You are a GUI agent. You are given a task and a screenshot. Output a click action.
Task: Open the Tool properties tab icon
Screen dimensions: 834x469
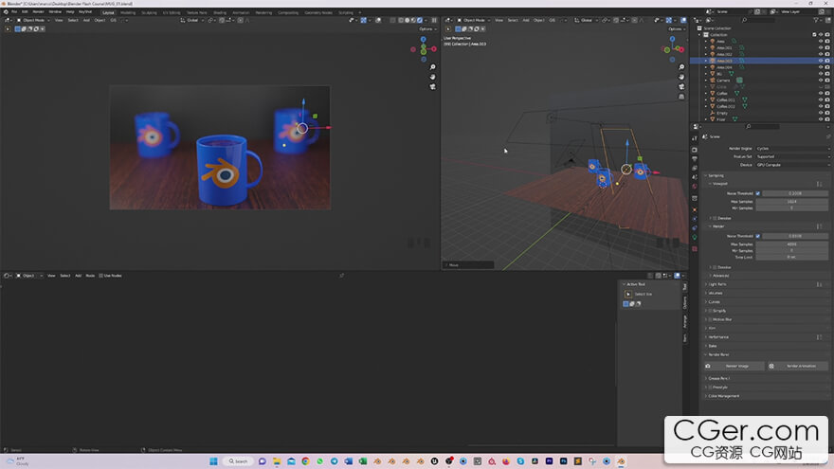tap(694, 138)
